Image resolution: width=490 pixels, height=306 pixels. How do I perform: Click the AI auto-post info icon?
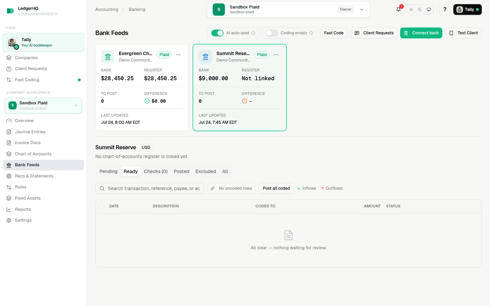(x=253, y=33)
